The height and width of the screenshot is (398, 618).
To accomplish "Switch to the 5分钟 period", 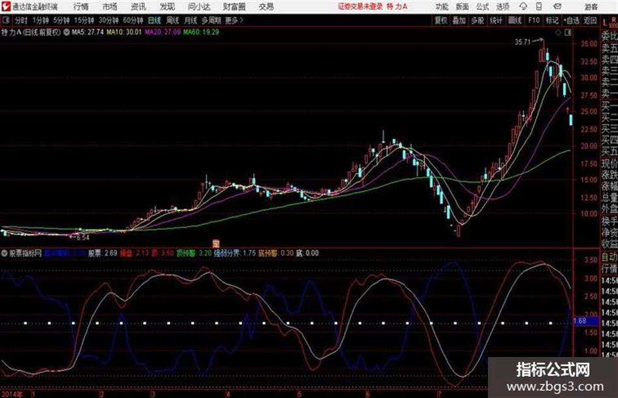I will coord(61,20).
